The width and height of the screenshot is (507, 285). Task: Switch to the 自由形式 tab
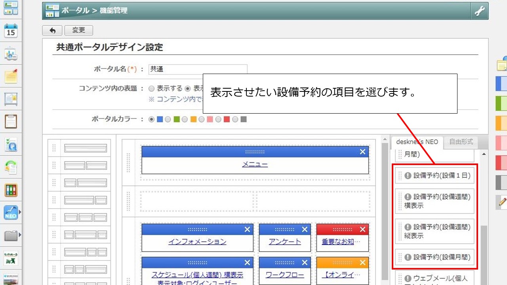tap(461, 142)
